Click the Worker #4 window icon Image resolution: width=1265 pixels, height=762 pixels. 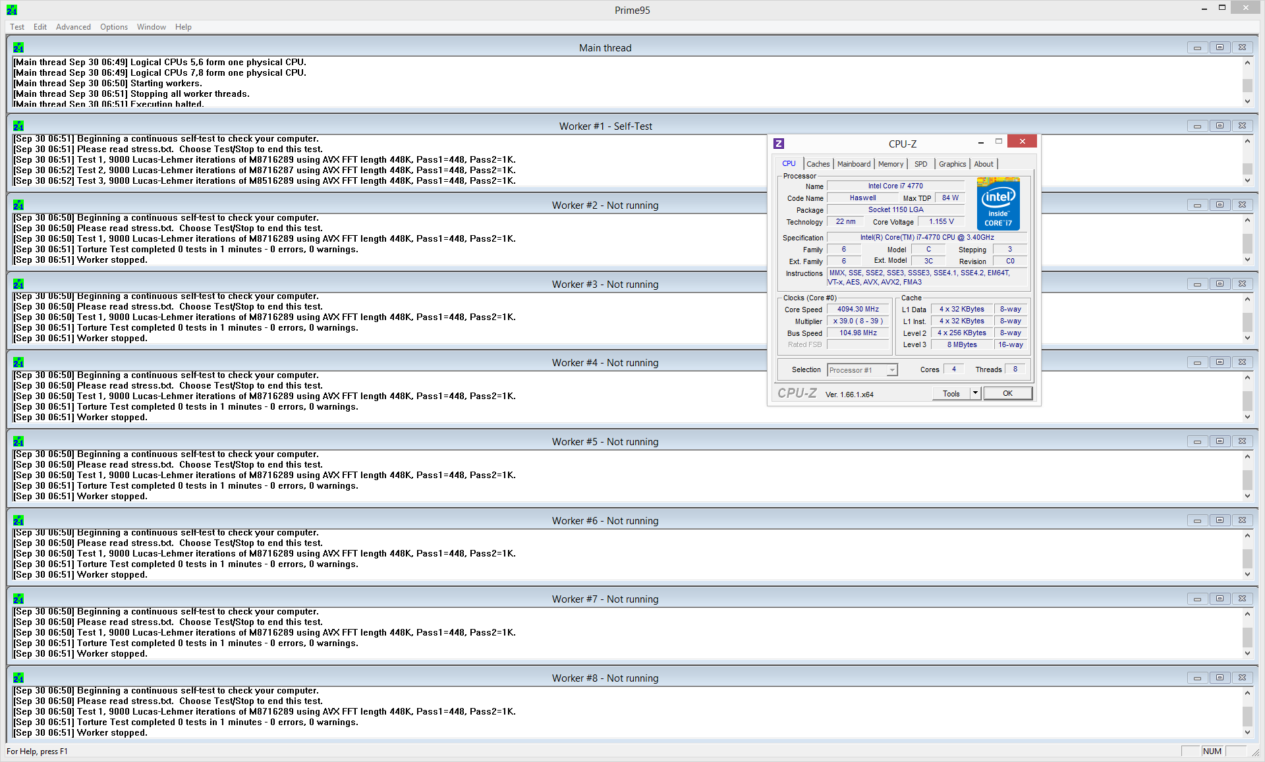point(18,362)
